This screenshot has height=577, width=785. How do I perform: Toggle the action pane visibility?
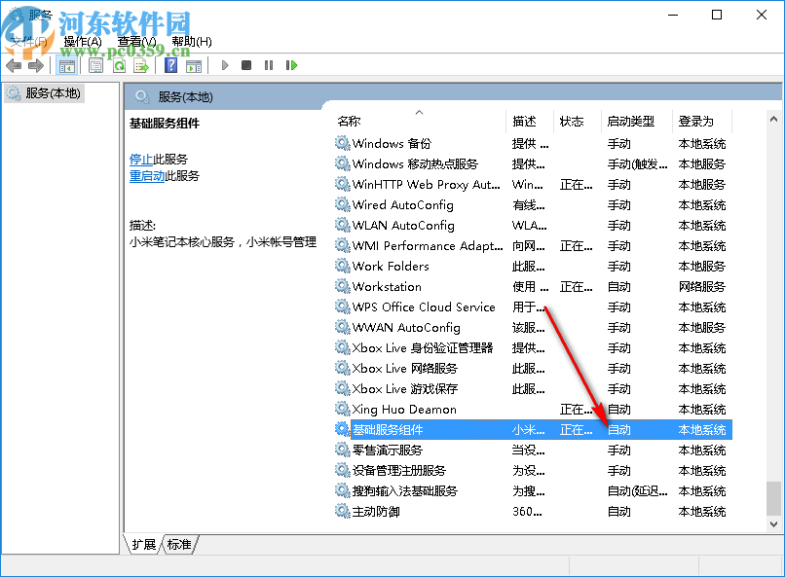[x=193, y=65]
